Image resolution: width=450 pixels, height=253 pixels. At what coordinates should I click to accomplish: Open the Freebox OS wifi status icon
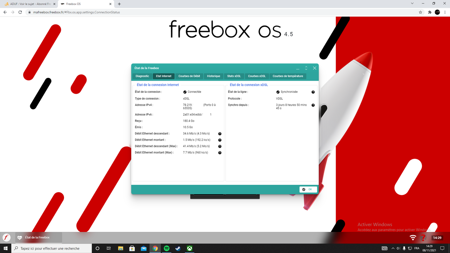coord(413,238)
